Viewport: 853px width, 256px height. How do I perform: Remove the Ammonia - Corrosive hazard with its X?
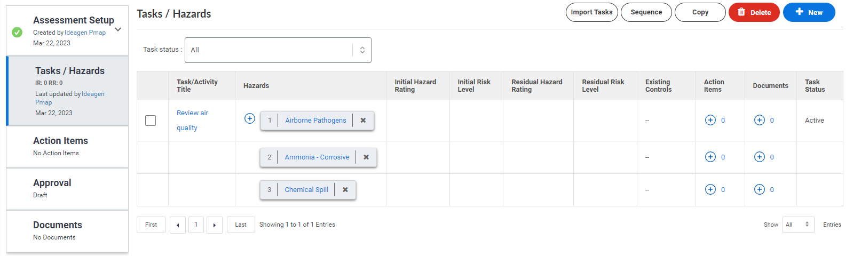[x=366, y=157]
